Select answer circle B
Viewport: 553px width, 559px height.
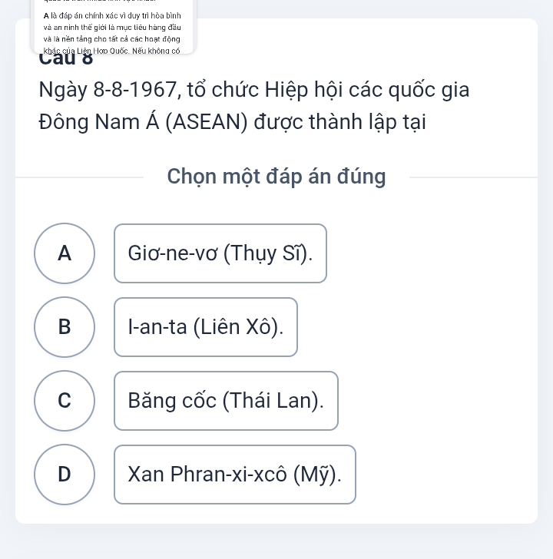click(x=65, y=327)
